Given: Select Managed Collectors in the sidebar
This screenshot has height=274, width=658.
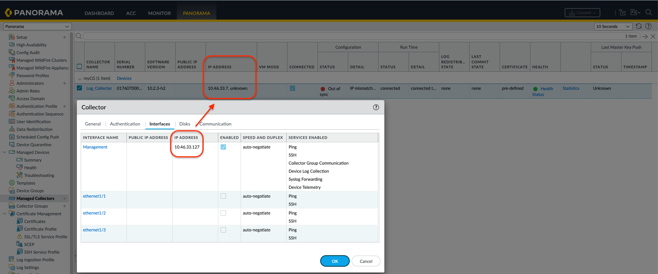Looking at the screenshot, I should 35,198.
